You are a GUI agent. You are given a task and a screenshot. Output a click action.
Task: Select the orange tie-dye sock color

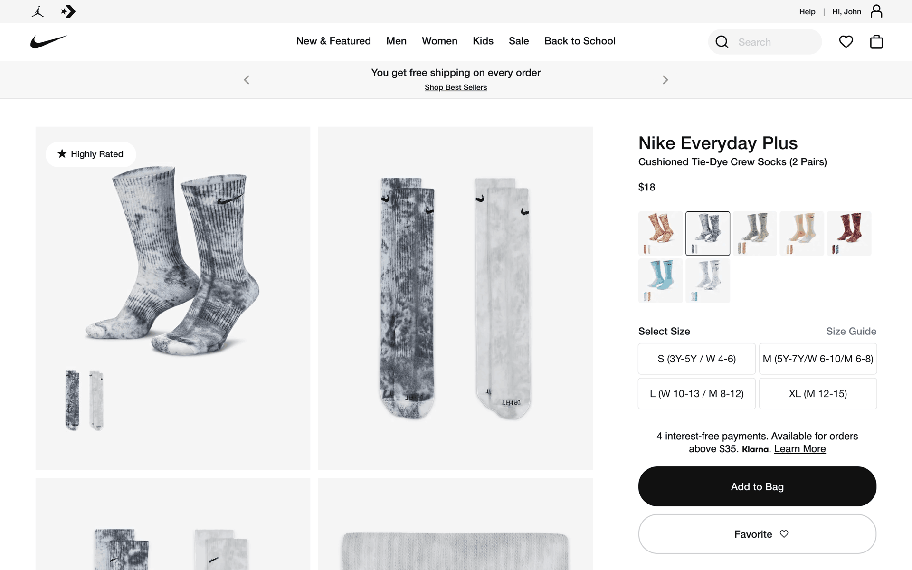(660, 233)
